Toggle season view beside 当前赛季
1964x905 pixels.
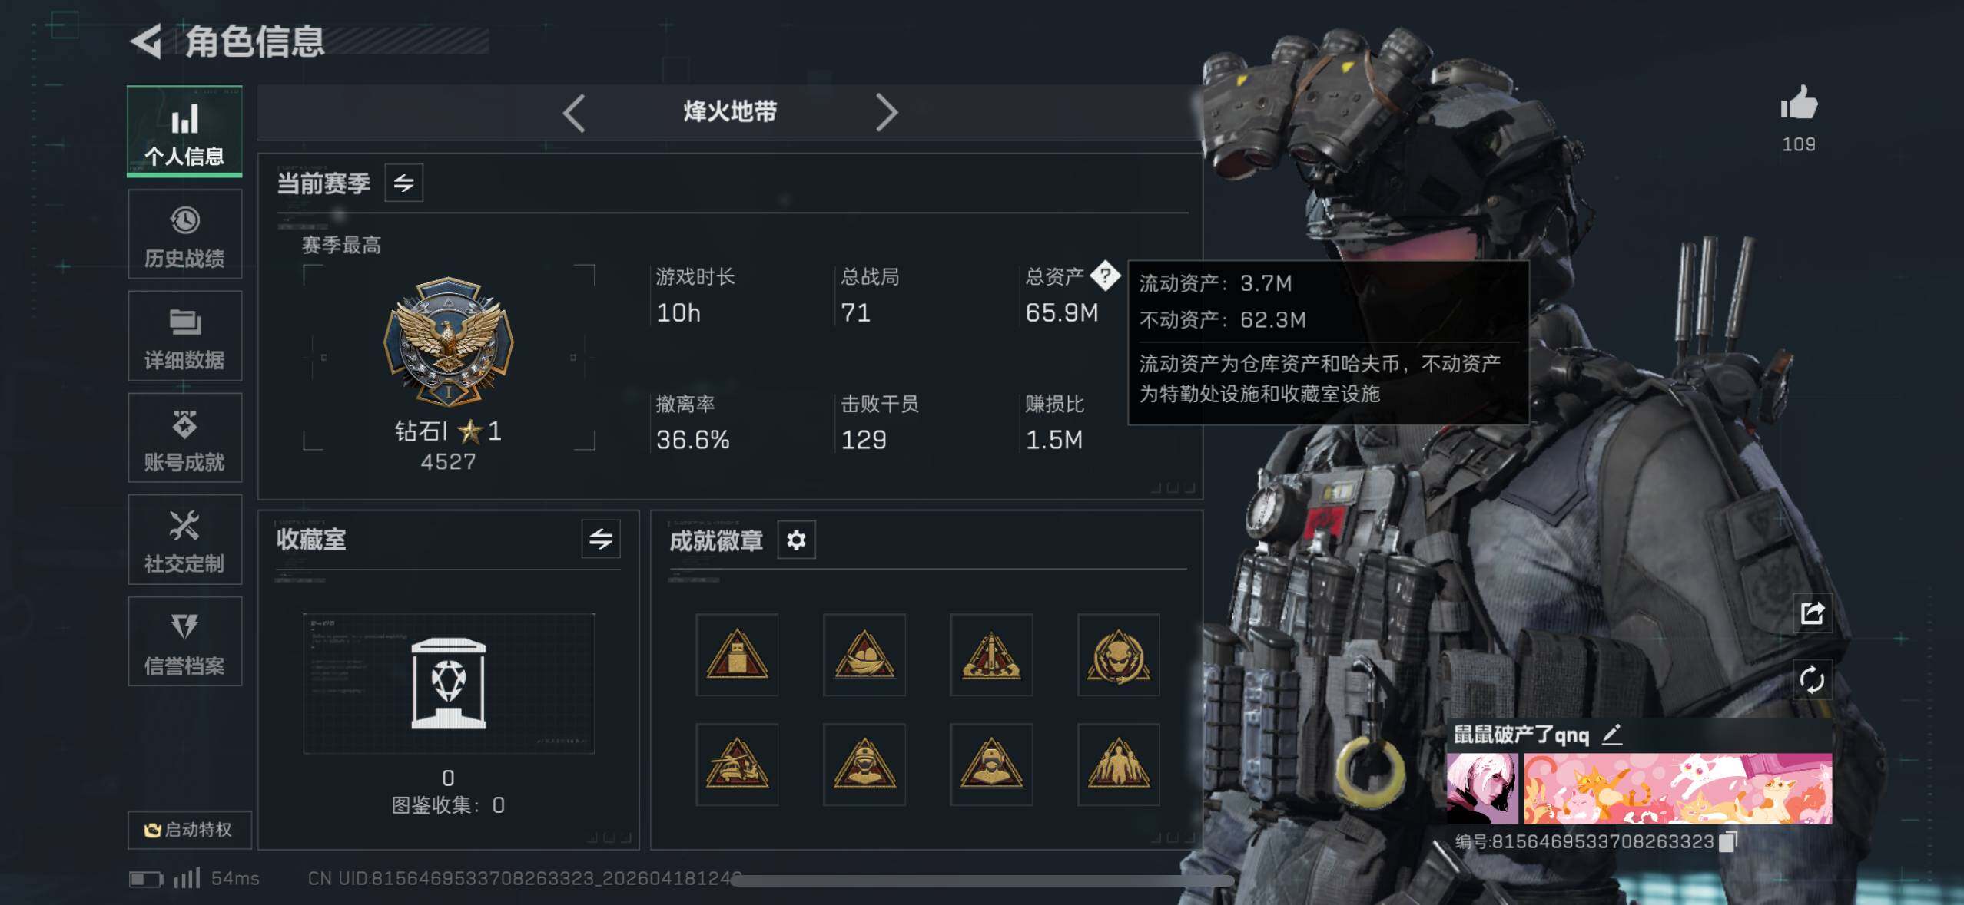404,183
